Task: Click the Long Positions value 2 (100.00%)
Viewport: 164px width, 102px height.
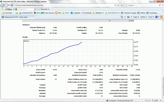Action: coord(135,79)
